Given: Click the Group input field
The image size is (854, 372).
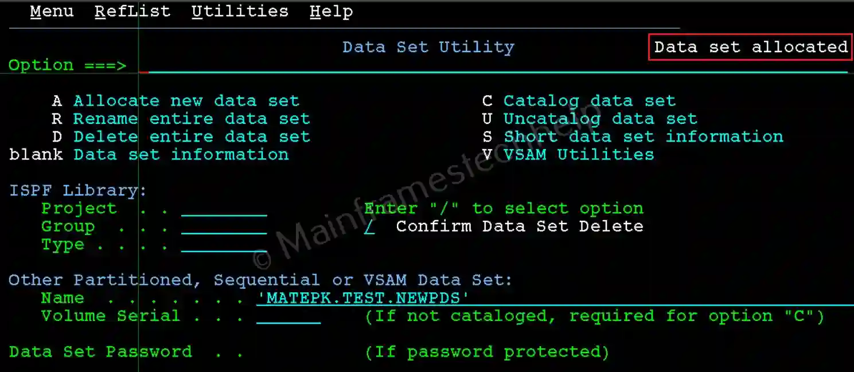Looking at the screenshot, I should pyautogui.click(x=224, y=226).
